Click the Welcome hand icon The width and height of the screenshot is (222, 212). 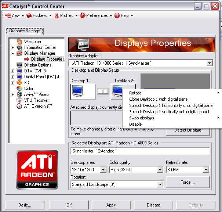click(x=19, y=42)
